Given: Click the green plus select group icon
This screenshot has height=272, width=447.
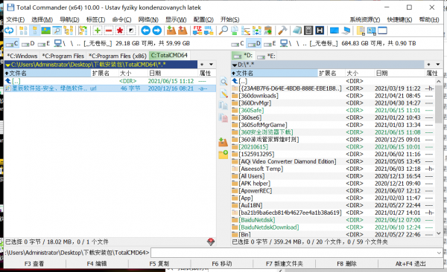Looking at the screenshot, I should [98, 30].
